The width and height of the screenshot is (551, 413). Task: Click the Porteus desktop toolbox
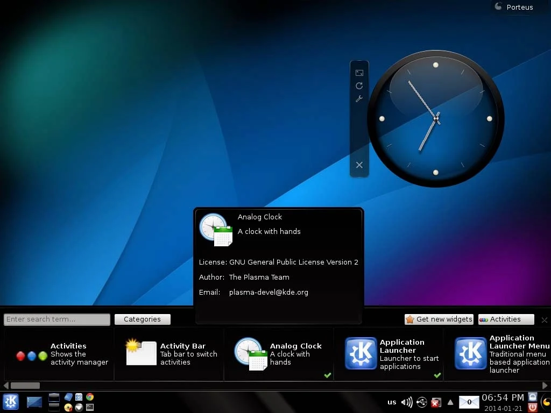pos(514,7)
